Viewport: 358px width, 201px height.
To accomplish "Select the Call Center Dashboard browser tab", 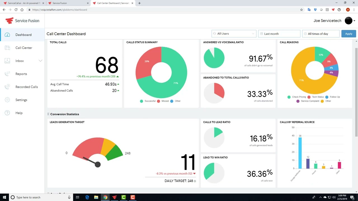I will pyautogui.click(x=113, y=3).
